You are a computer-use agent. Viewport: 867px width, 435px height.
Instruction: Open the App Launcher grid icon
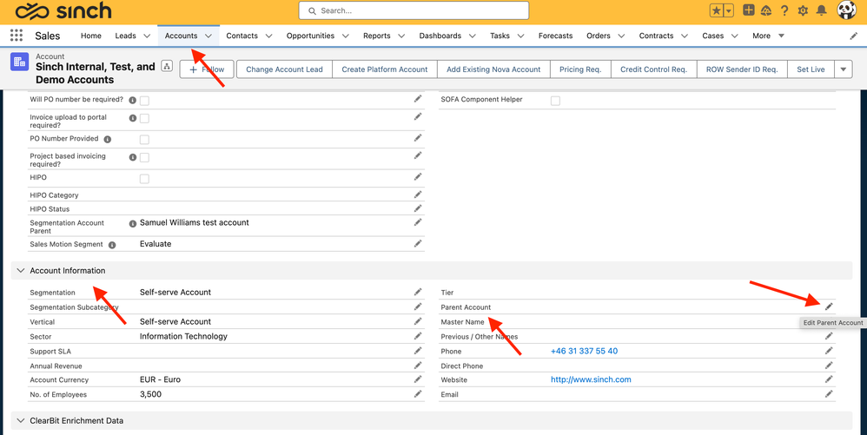click(x=16, y=36)
